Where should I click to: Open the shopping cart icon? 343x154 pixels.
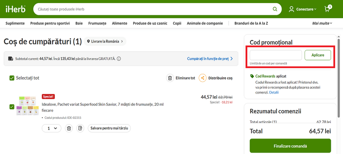tap(327, 9)
